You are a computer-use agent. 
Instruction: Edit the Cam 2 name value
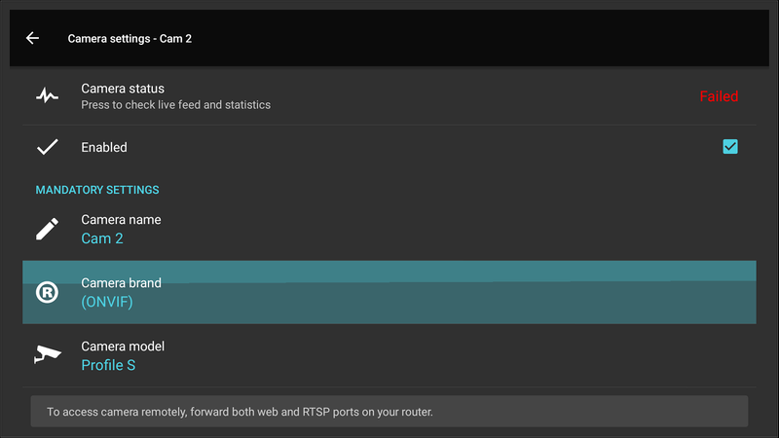coord(102,238)
